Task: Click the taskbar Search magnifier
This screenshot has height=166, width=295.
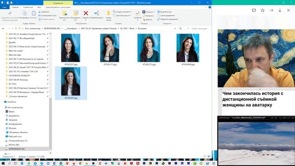Action: (9, 163)
